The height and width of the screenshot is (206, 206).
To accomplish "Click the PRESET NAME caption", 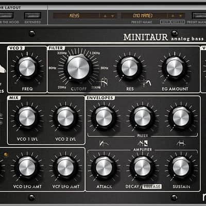I will 142,22.
